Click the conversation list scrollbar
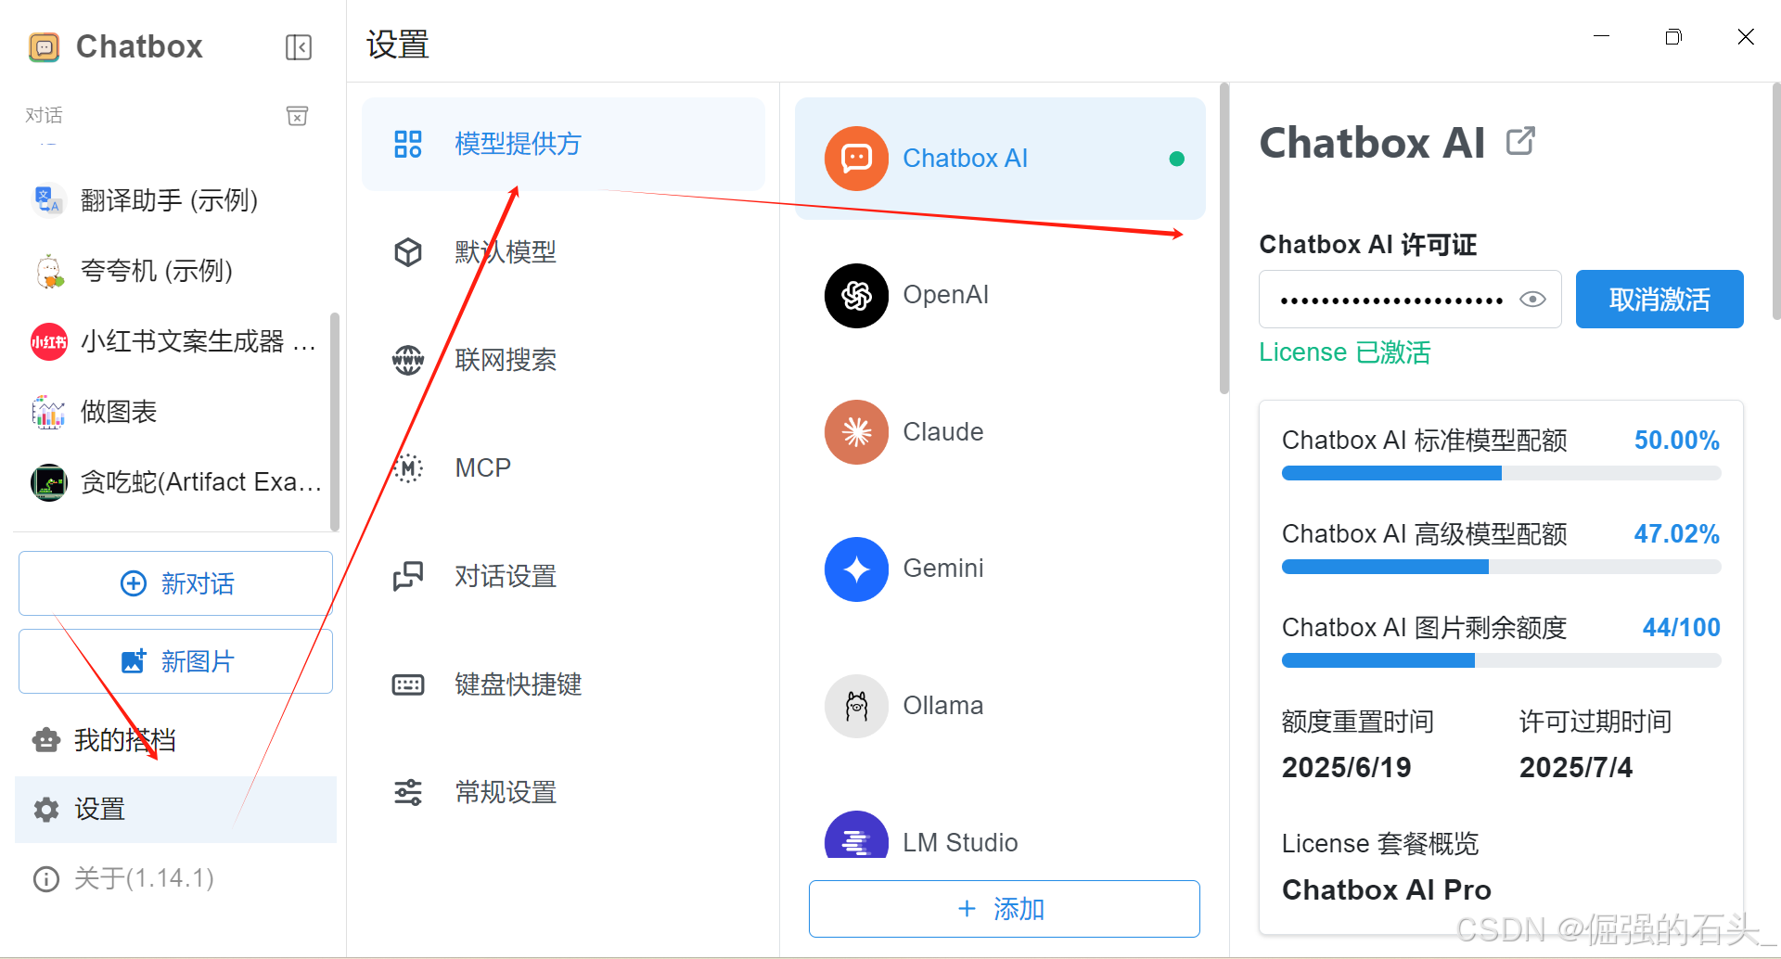 pos(335,422)
